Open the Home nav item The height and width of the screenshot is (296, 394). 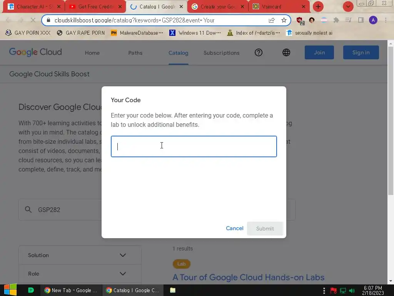click(92, 53)
